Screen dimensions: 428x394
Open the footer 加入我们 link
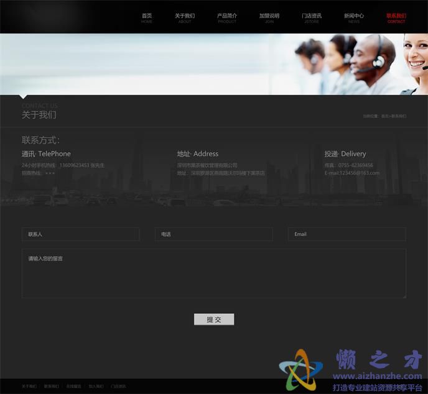click(96, 387)
